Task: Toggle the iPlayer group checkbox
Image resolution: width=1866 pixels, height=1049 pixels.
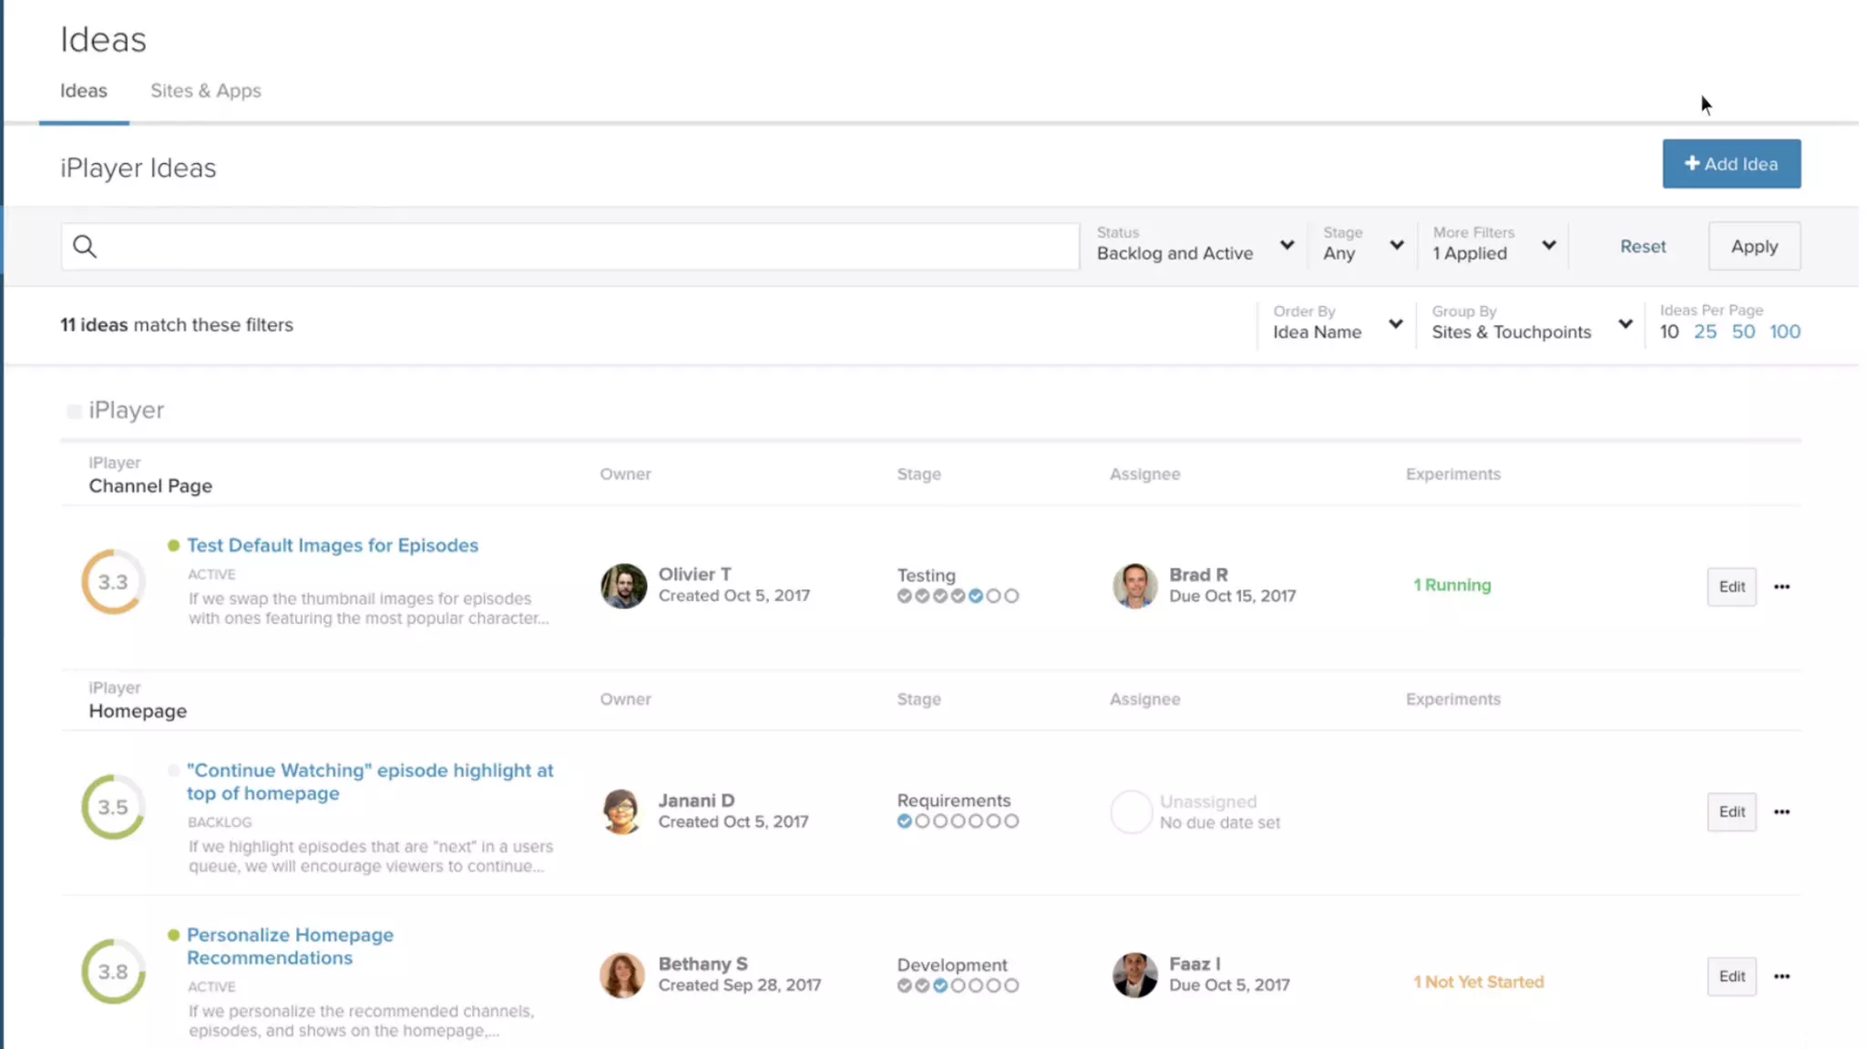Action: (x=74, y=412)
